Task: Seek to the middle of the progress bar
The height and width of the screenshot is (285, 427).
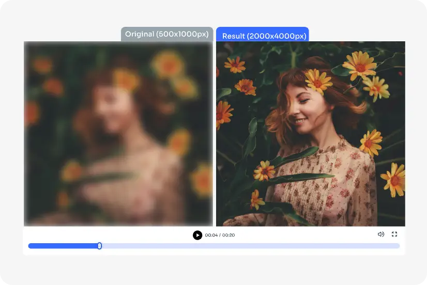Action: tap(214, 246)
